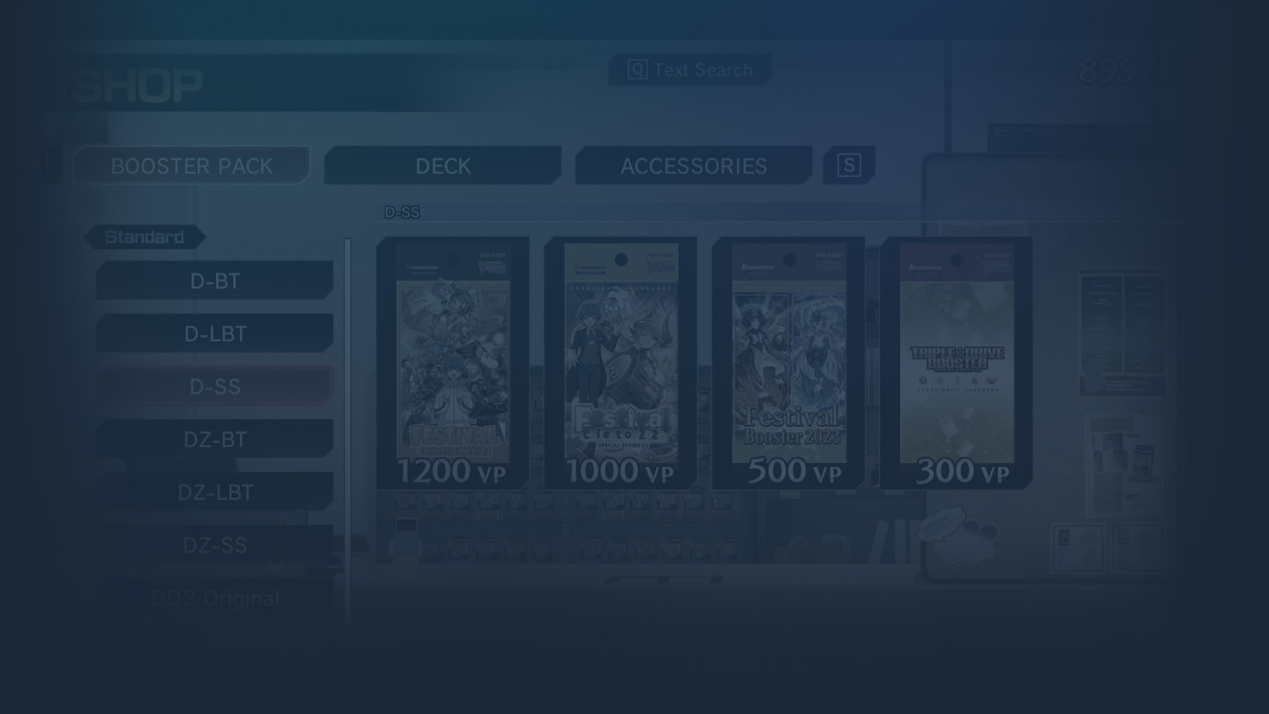The width and height of the screenshot is (1269, 714).
Task: Select the D-SS category
Action: 215,386
